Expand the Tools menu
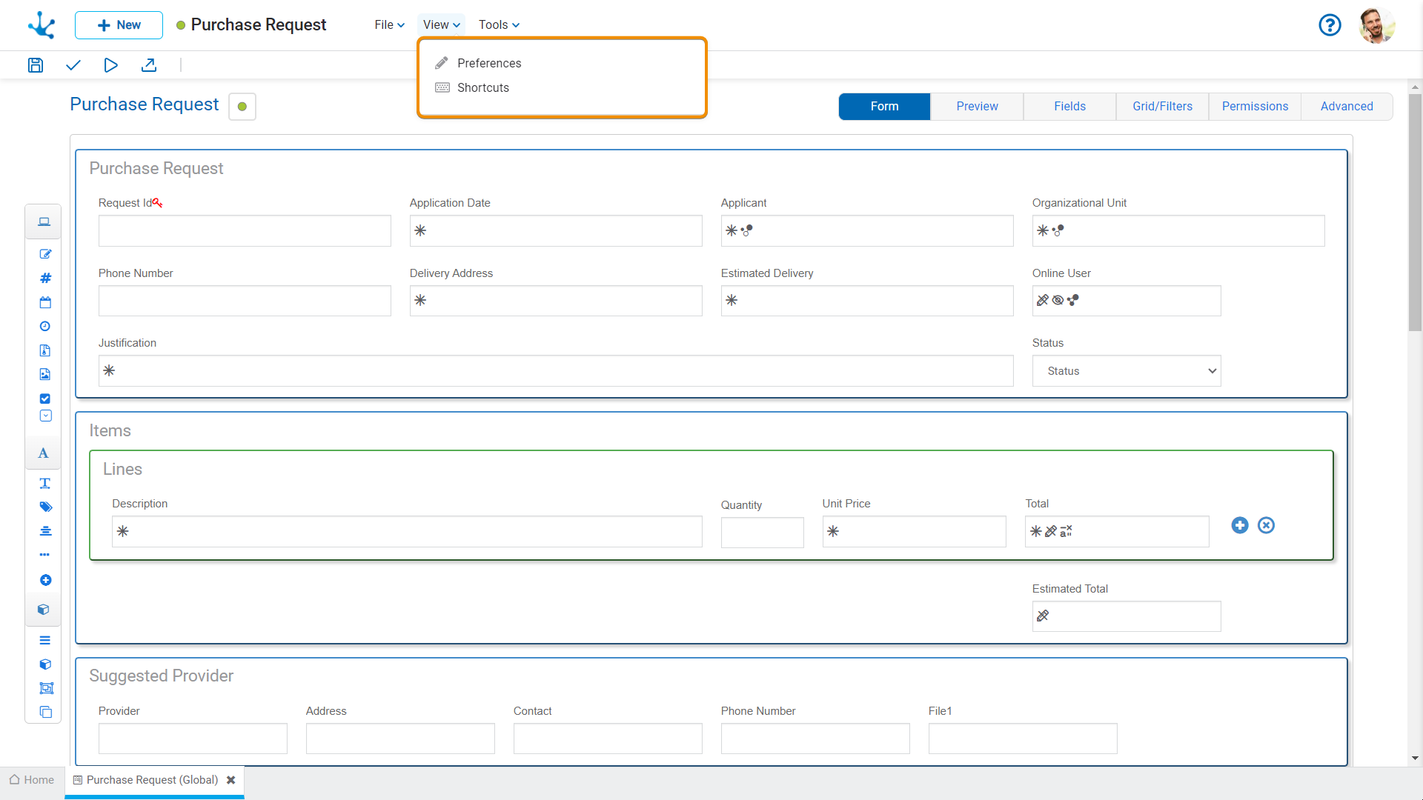 point(499,24)
